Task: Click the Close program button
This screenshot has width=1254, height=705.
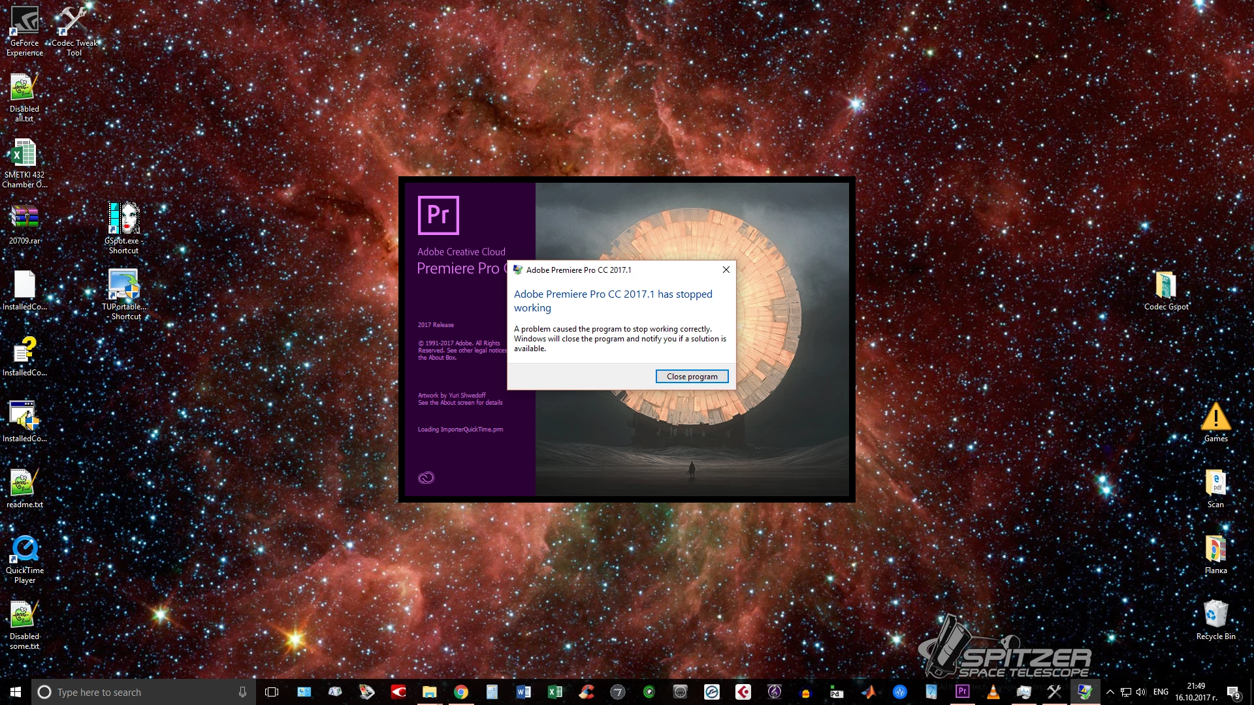Action: [x=692, y=377]
